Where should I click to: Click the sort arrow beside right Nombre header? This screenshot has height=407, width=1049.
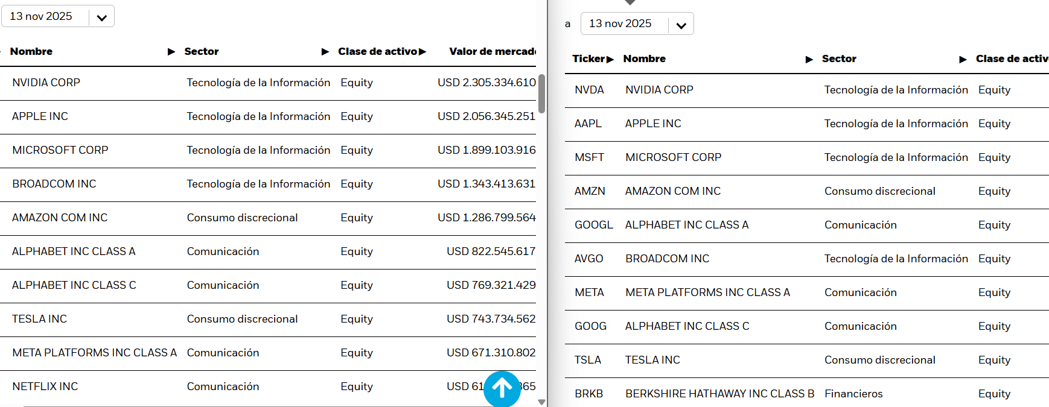click(x=809, y=59)
